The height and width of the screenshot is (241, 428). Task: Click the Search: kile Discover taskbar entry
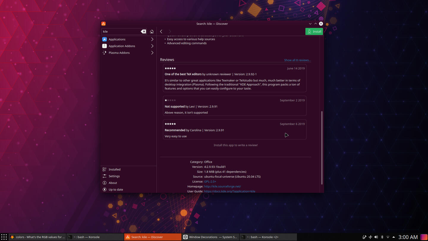pos(153,237)
